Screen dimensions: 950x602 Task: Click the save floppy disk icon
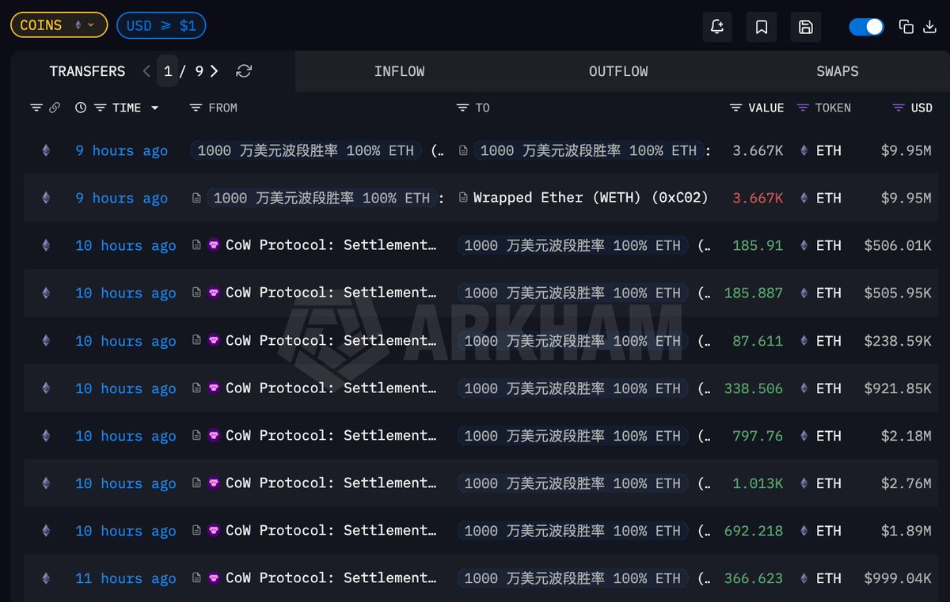(806, 27)
